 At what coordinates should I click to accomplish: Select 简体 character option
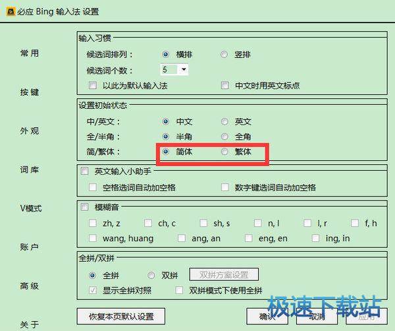click(x=165, y=152)
